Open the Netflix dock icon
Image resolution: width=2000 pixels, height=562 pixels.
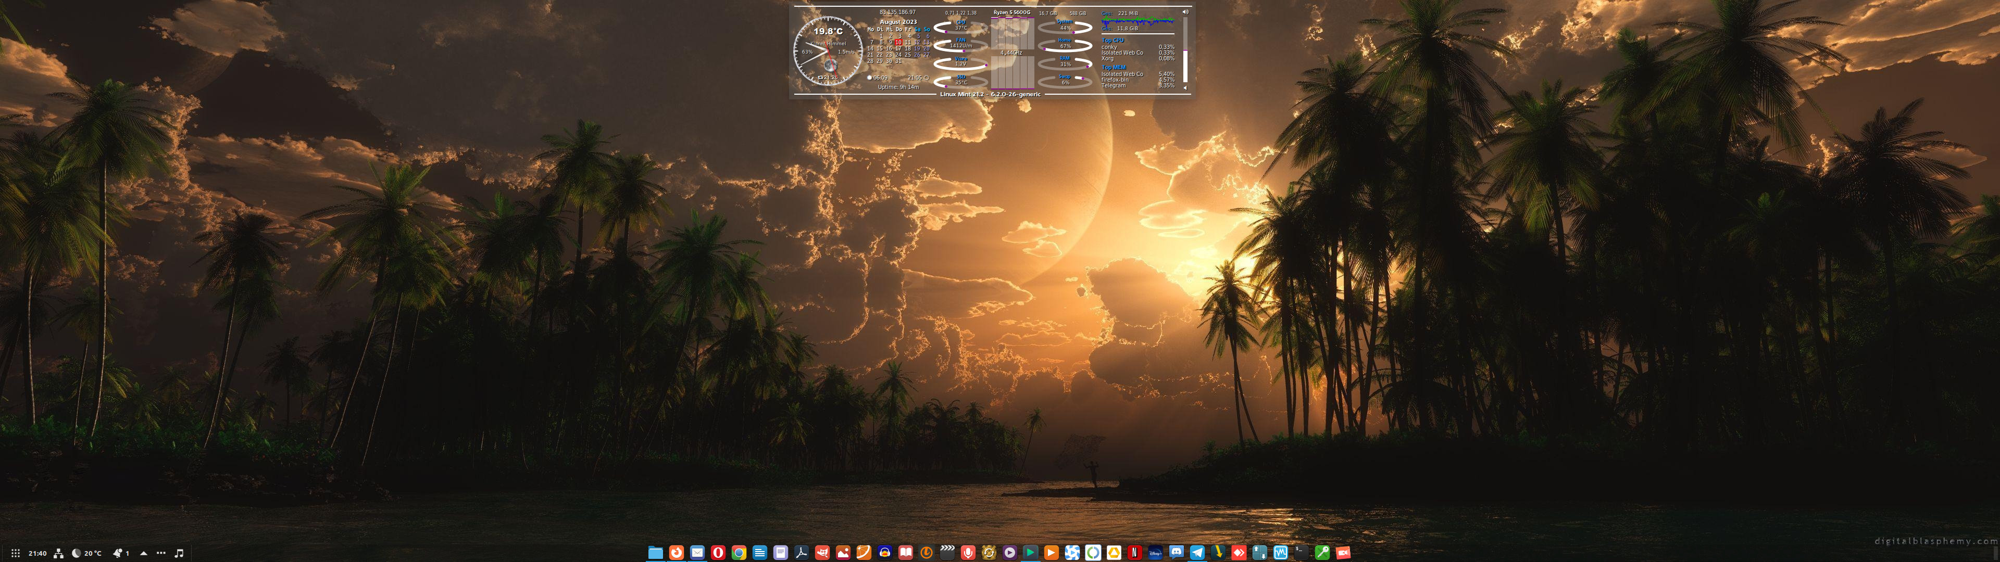(1135, 553)
